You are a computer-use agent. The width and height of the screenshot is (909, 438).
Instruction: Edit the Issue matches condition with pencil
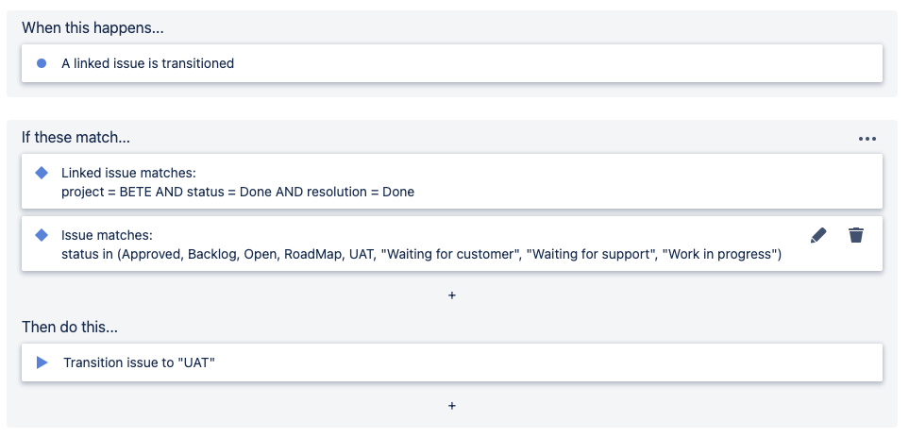(818, 235)
